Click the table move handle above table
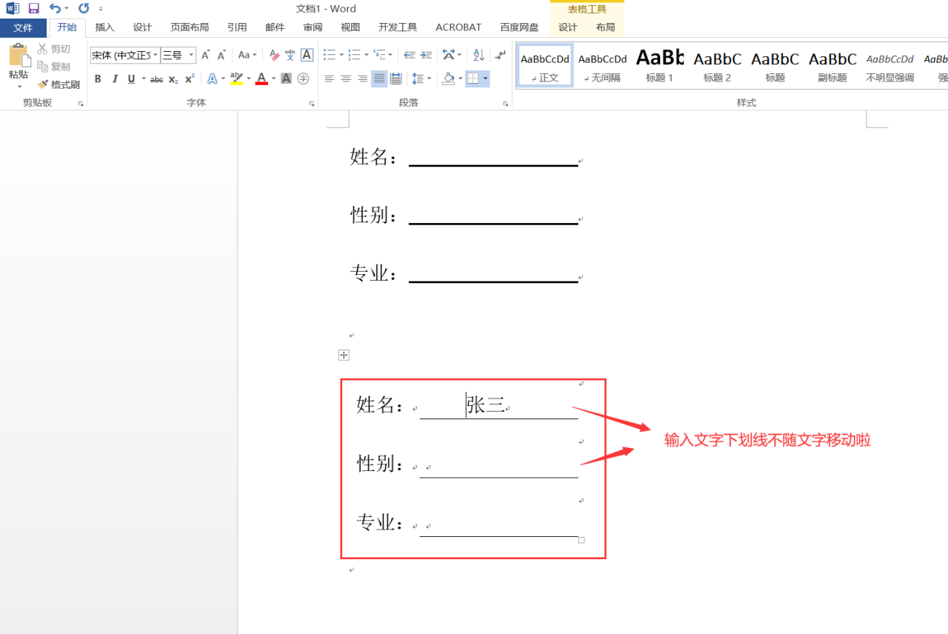 [344, 356]
